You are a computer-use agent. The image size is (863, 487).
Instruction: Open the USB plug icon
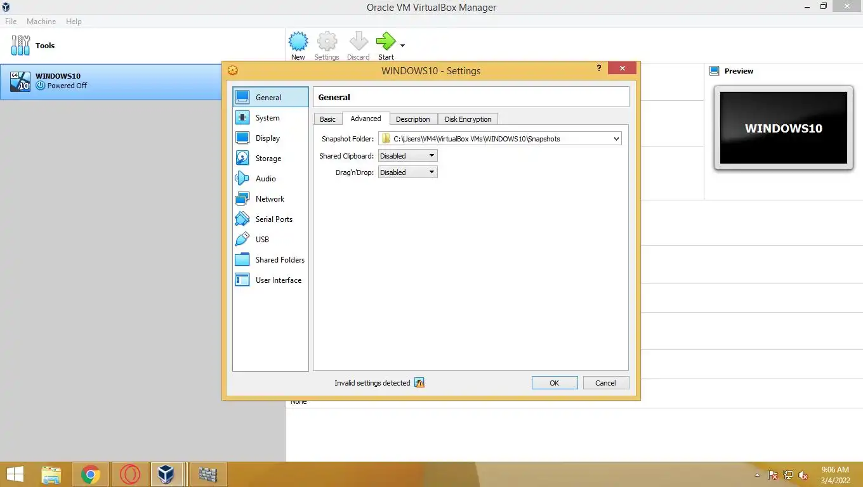242,239
